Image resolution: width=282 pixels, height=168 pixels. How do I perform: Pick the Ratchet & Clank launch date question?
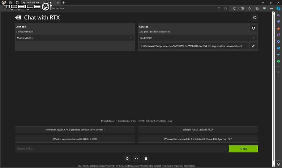pyautogui.click(x=198, y=139)
